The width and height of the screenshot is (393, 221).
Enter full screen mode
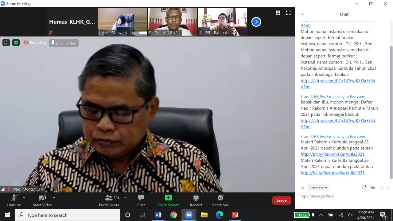[x=288, y=13]
